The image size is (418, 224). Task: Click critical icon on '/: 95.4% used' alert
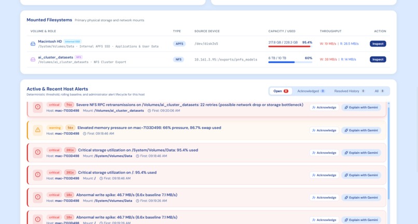pos(37,174)
